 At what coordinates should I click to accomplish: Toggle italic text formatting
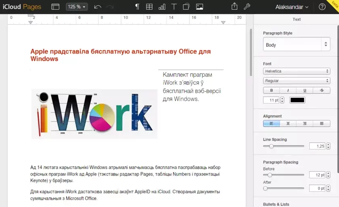(x=288, y=90)
